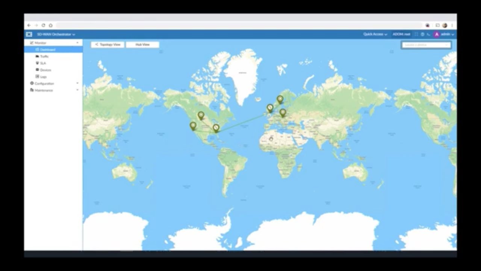
Task: Click the Traffic folder icon in sidebar
Action: 37,56
